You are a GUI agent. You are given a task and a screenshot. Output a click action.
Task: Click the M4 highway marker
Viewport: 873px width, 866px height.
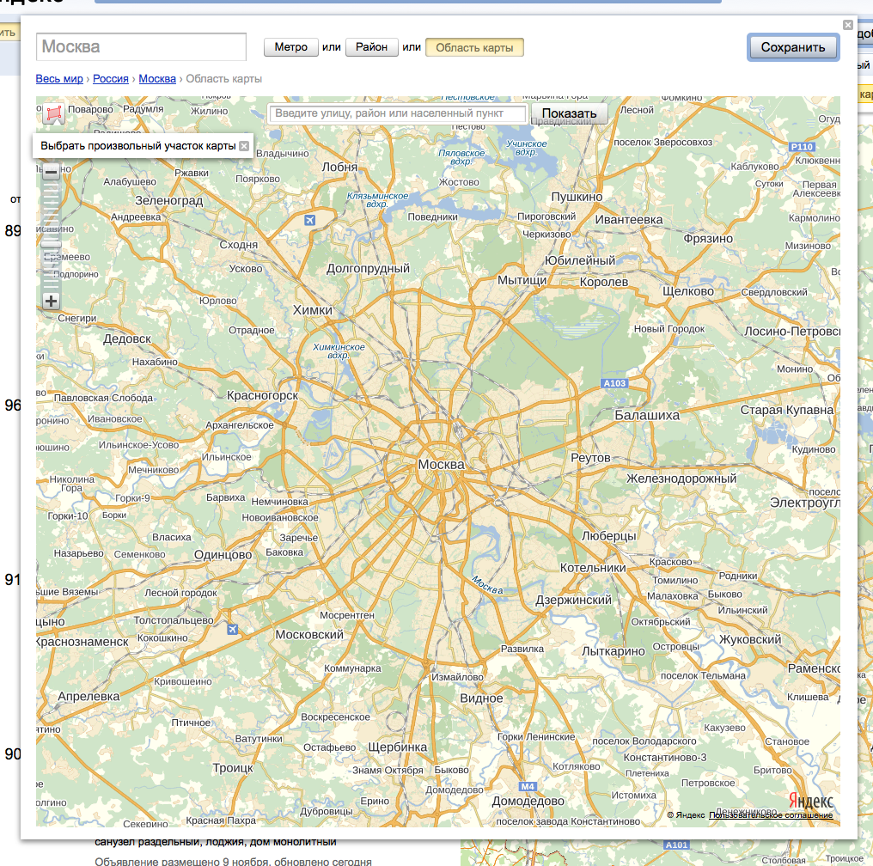pyautogui.click(x=527, y=786)
